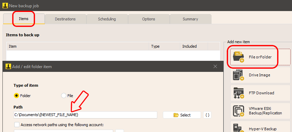Click the New backup job window icon
292x132 pixels.
point(5,6)
